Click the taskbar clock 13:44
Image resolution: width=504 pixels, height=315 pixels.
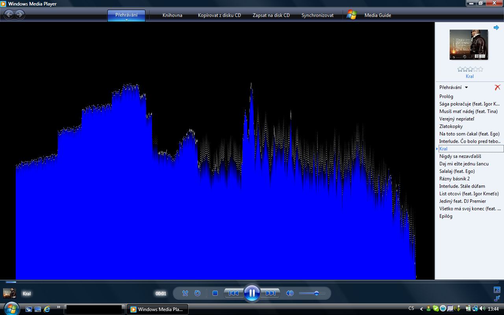pyautogui.click(x=493, y=309)
